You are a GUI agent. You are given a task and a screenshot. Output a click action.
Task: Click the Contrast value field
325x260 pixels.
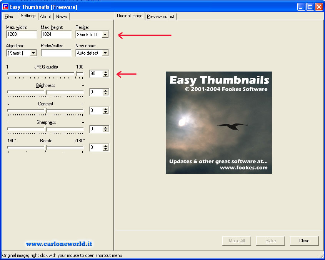[96, 110]
